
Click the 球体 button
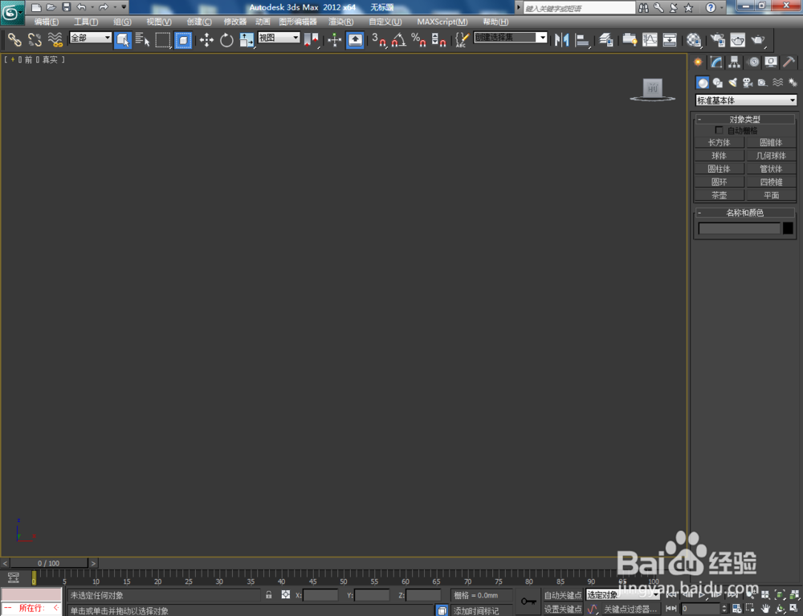(x=719, y=156)
